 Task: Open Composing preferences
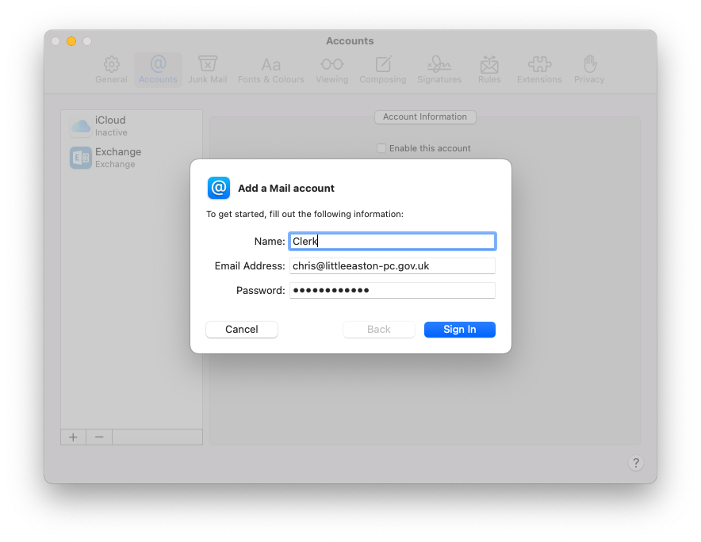pyautogui.click(x=383, y=70)
